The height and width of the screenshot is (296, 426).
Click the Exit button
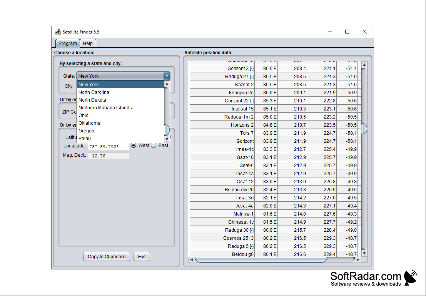tap(142, 257)
